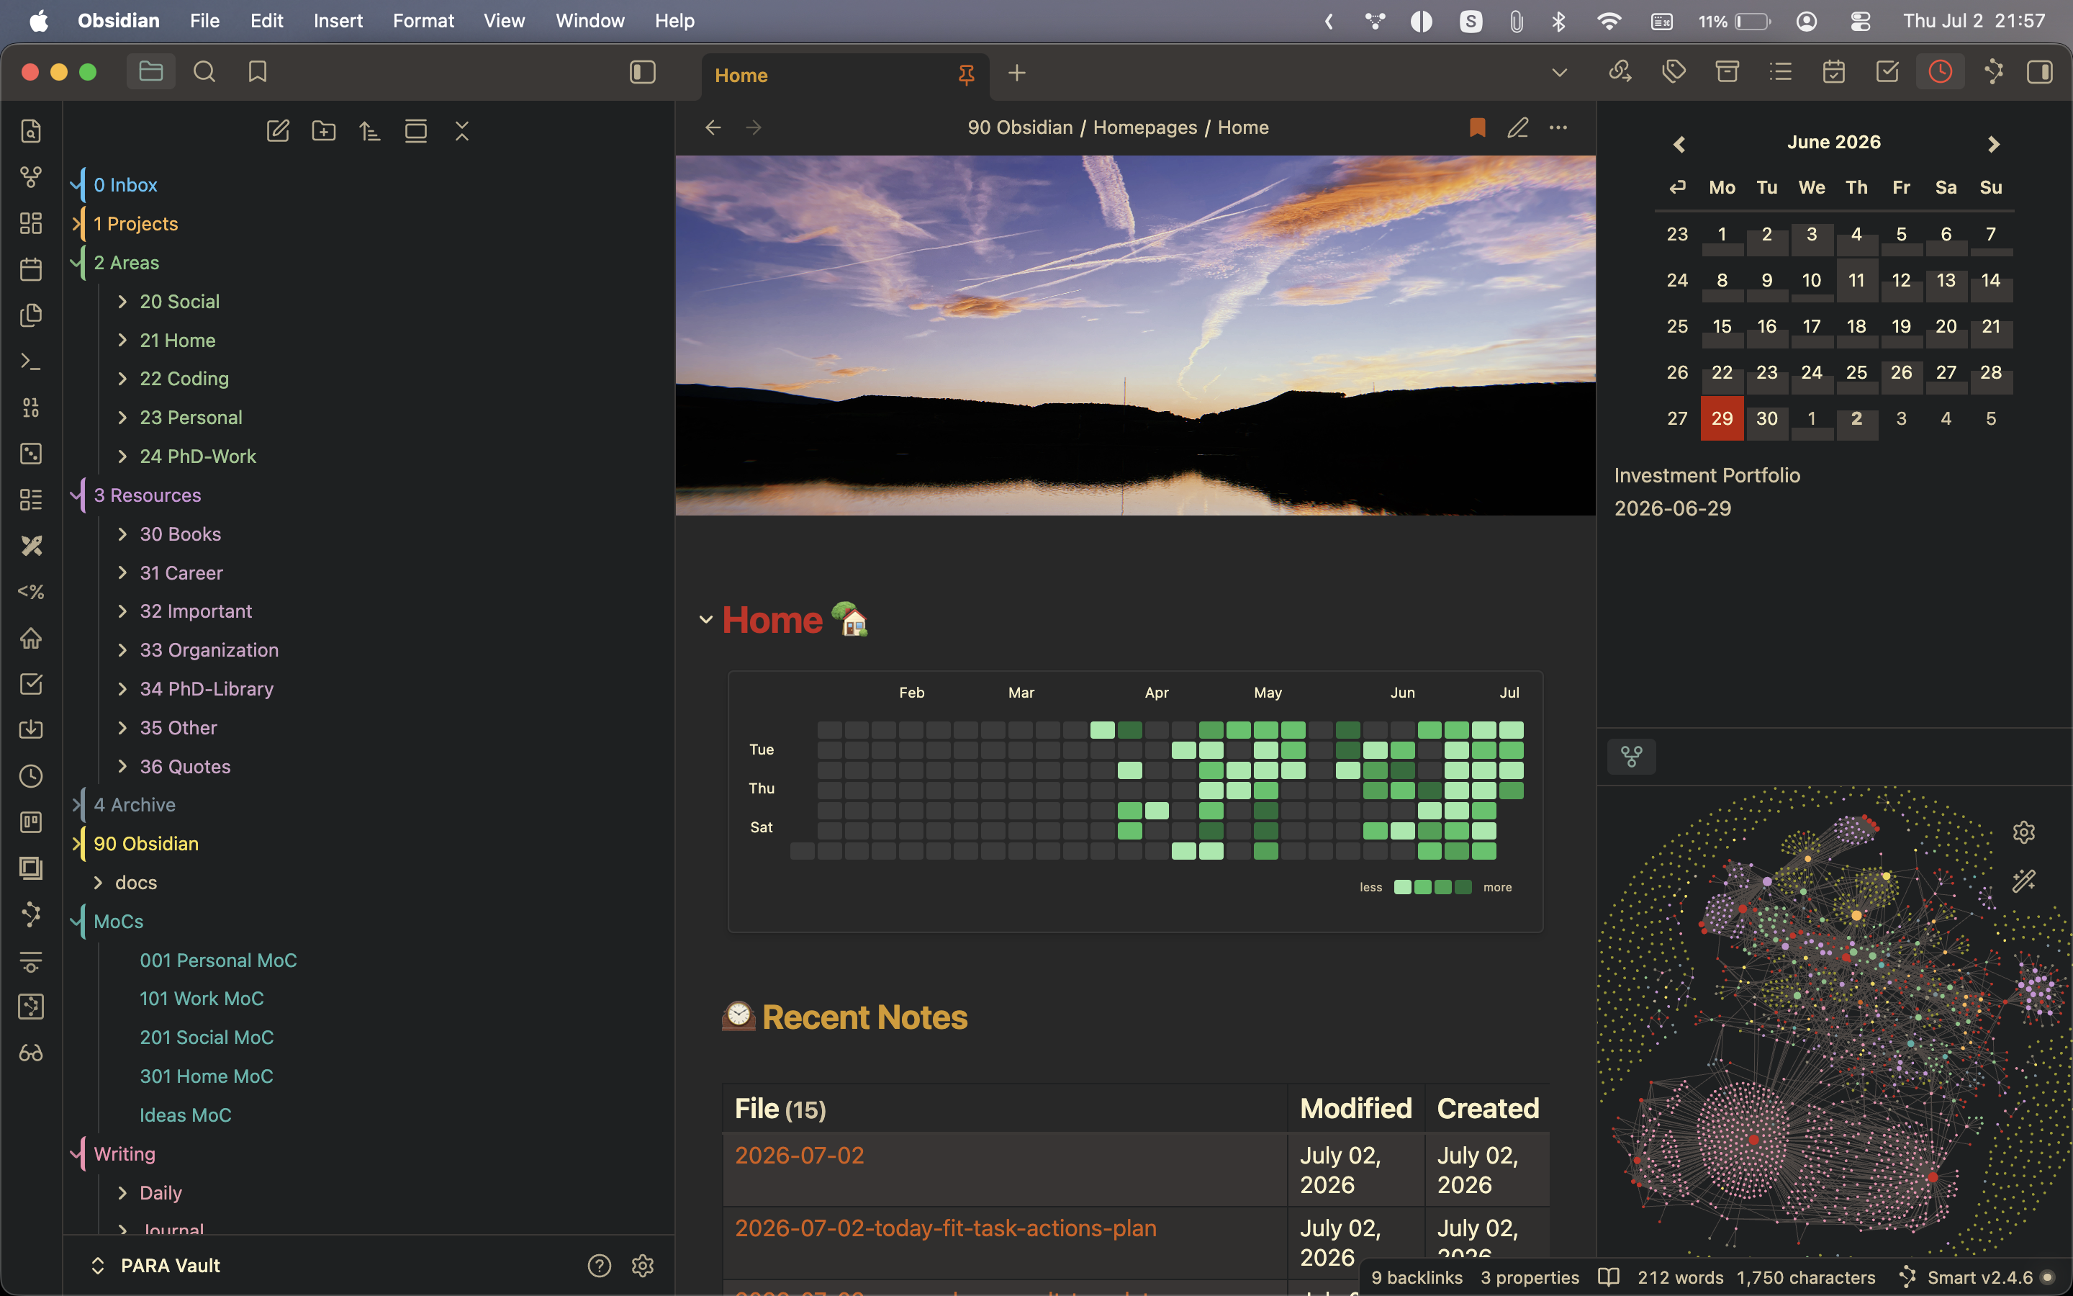Open the Format menu

[423, 21]
